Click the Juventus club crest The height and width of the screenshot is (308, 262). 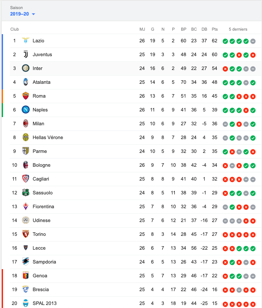pyautogui.click(x=25, y=54)
